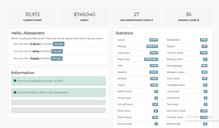Click the quick links intro sentence

click(x=57, y=39)
